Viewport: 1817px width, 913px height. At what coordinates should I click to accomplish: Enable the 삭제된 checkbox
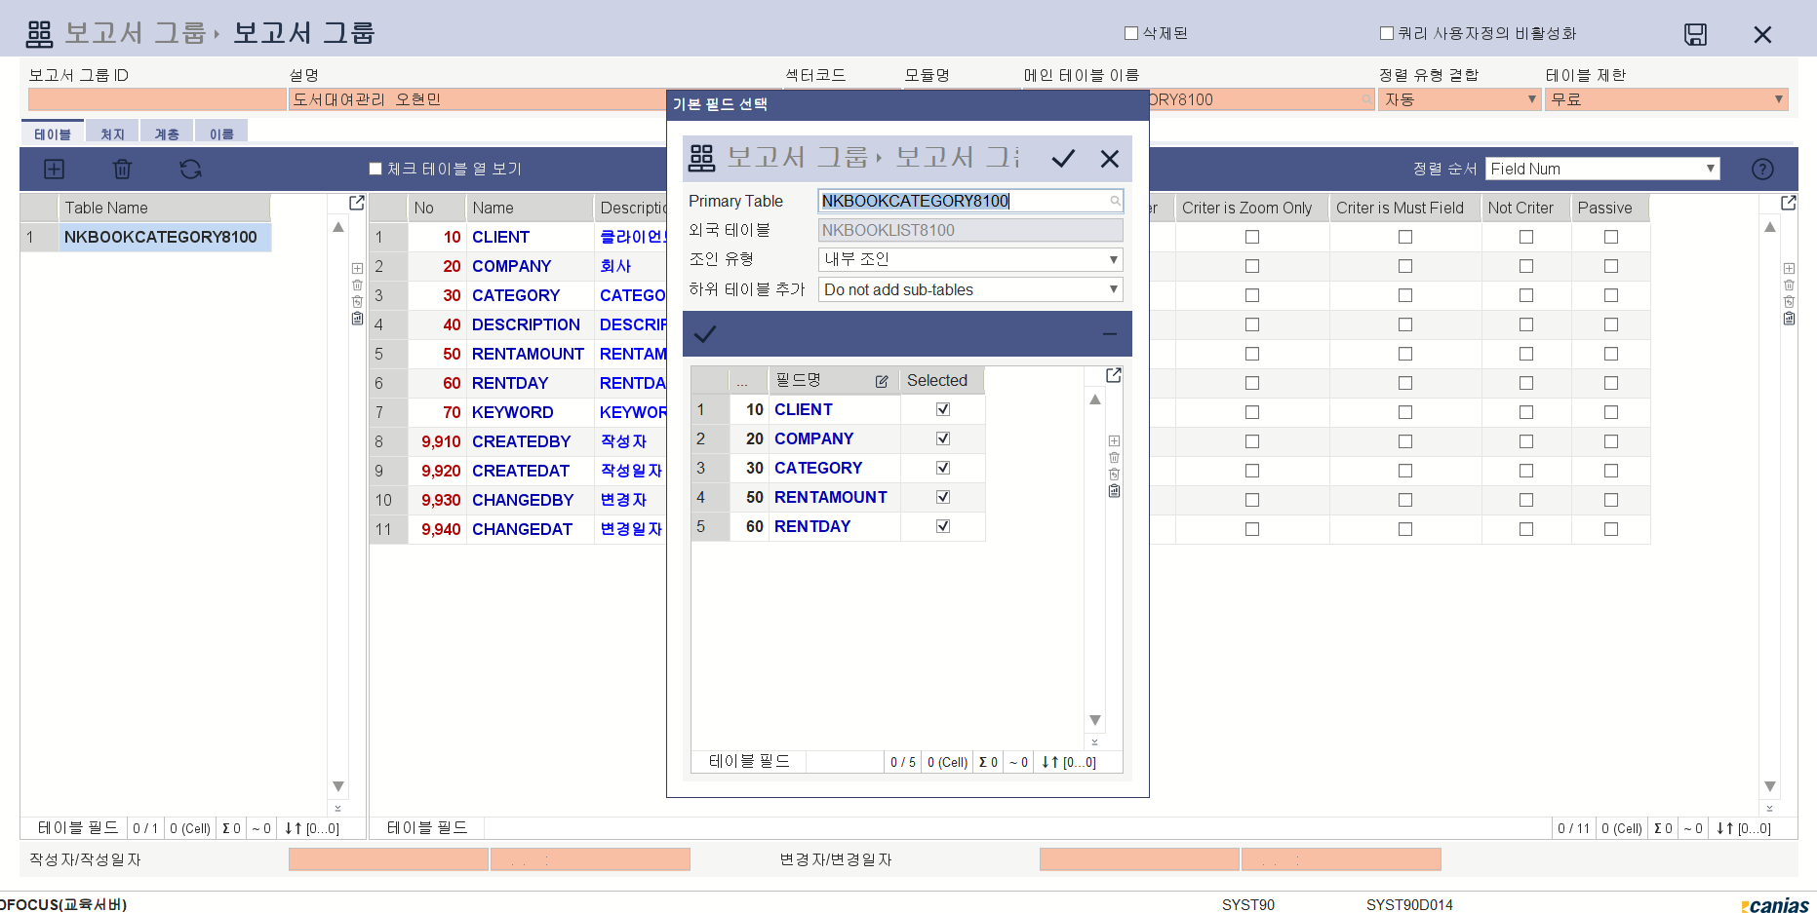pyautogui.click(x=1131, y=33)
